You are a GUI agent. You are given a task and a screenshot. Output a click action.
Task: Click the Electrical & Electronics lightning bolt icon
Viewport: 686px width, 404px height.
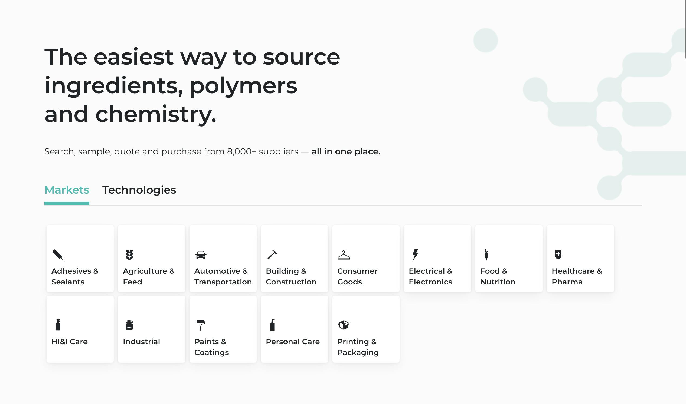click(x=415, y=255)
